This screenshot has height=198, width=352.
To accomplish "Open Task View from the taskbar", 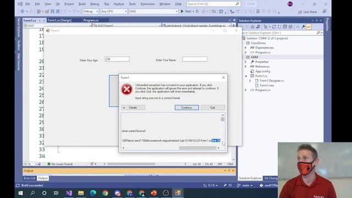I will pos(56,193).
